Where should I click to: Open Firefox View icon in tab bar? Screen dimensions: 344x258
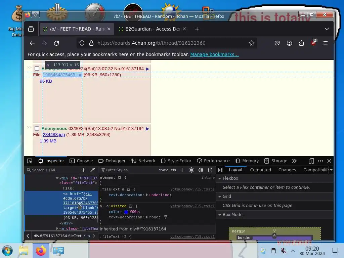click(31, 29)
